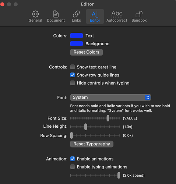The image size is (176, 184).
Task: Select the Editor text-cursor icon
Action: (95, 14)
